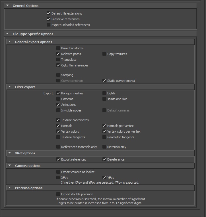The height and width of the screenshot is (217, 206).
Task: Enable the Sampling checkbox
Action: point(58,75)
